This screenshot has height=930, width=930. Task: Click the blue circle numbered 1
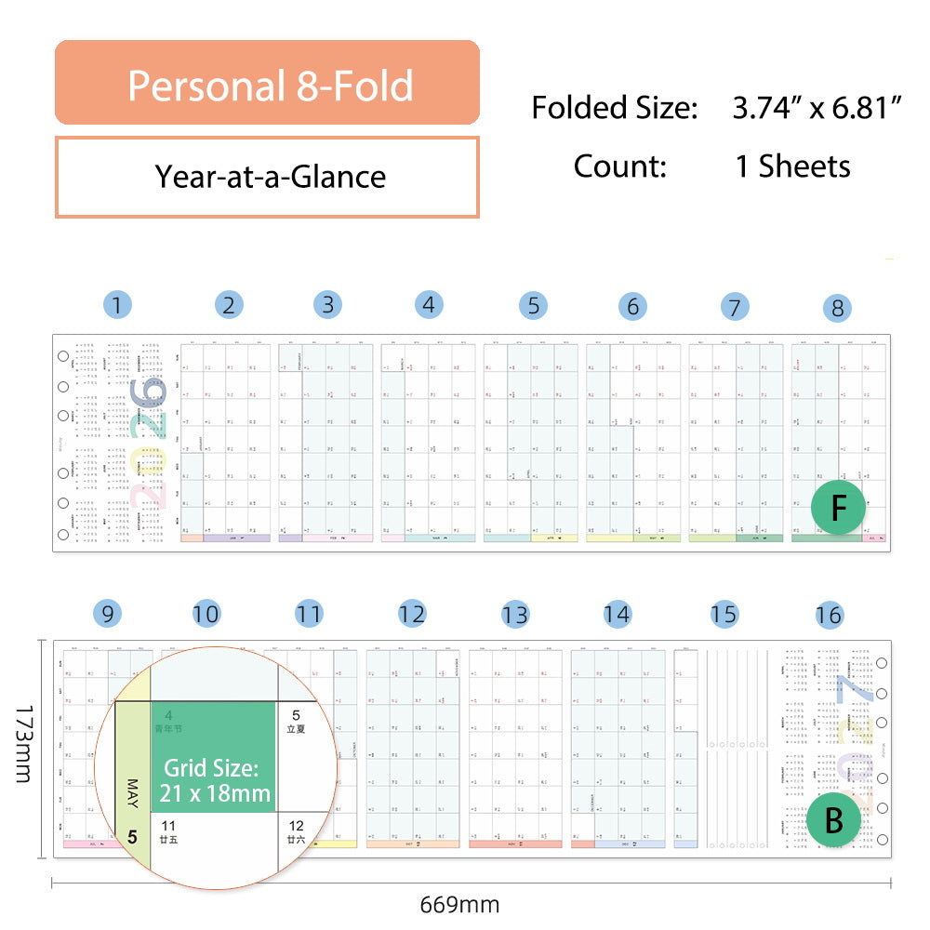tap(118, 304)
